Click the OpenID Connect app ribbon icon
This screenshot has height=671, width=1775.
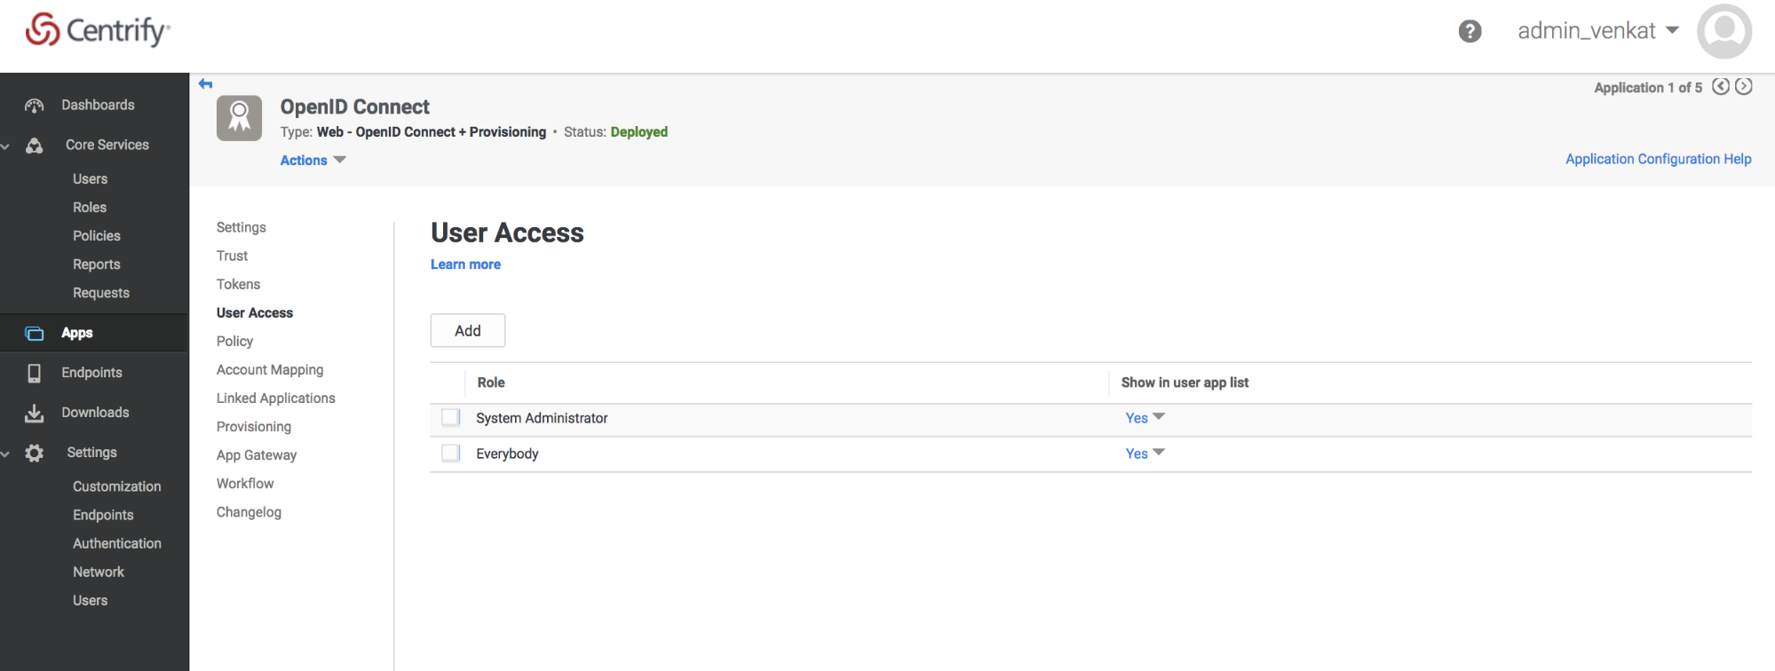click(x=239, y=118)
